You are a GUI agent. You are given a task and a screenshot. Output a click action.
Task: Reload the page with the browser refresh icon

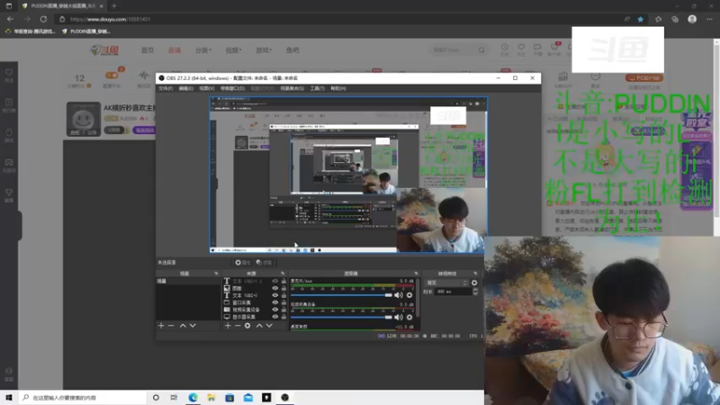click(x=43, y=19)
